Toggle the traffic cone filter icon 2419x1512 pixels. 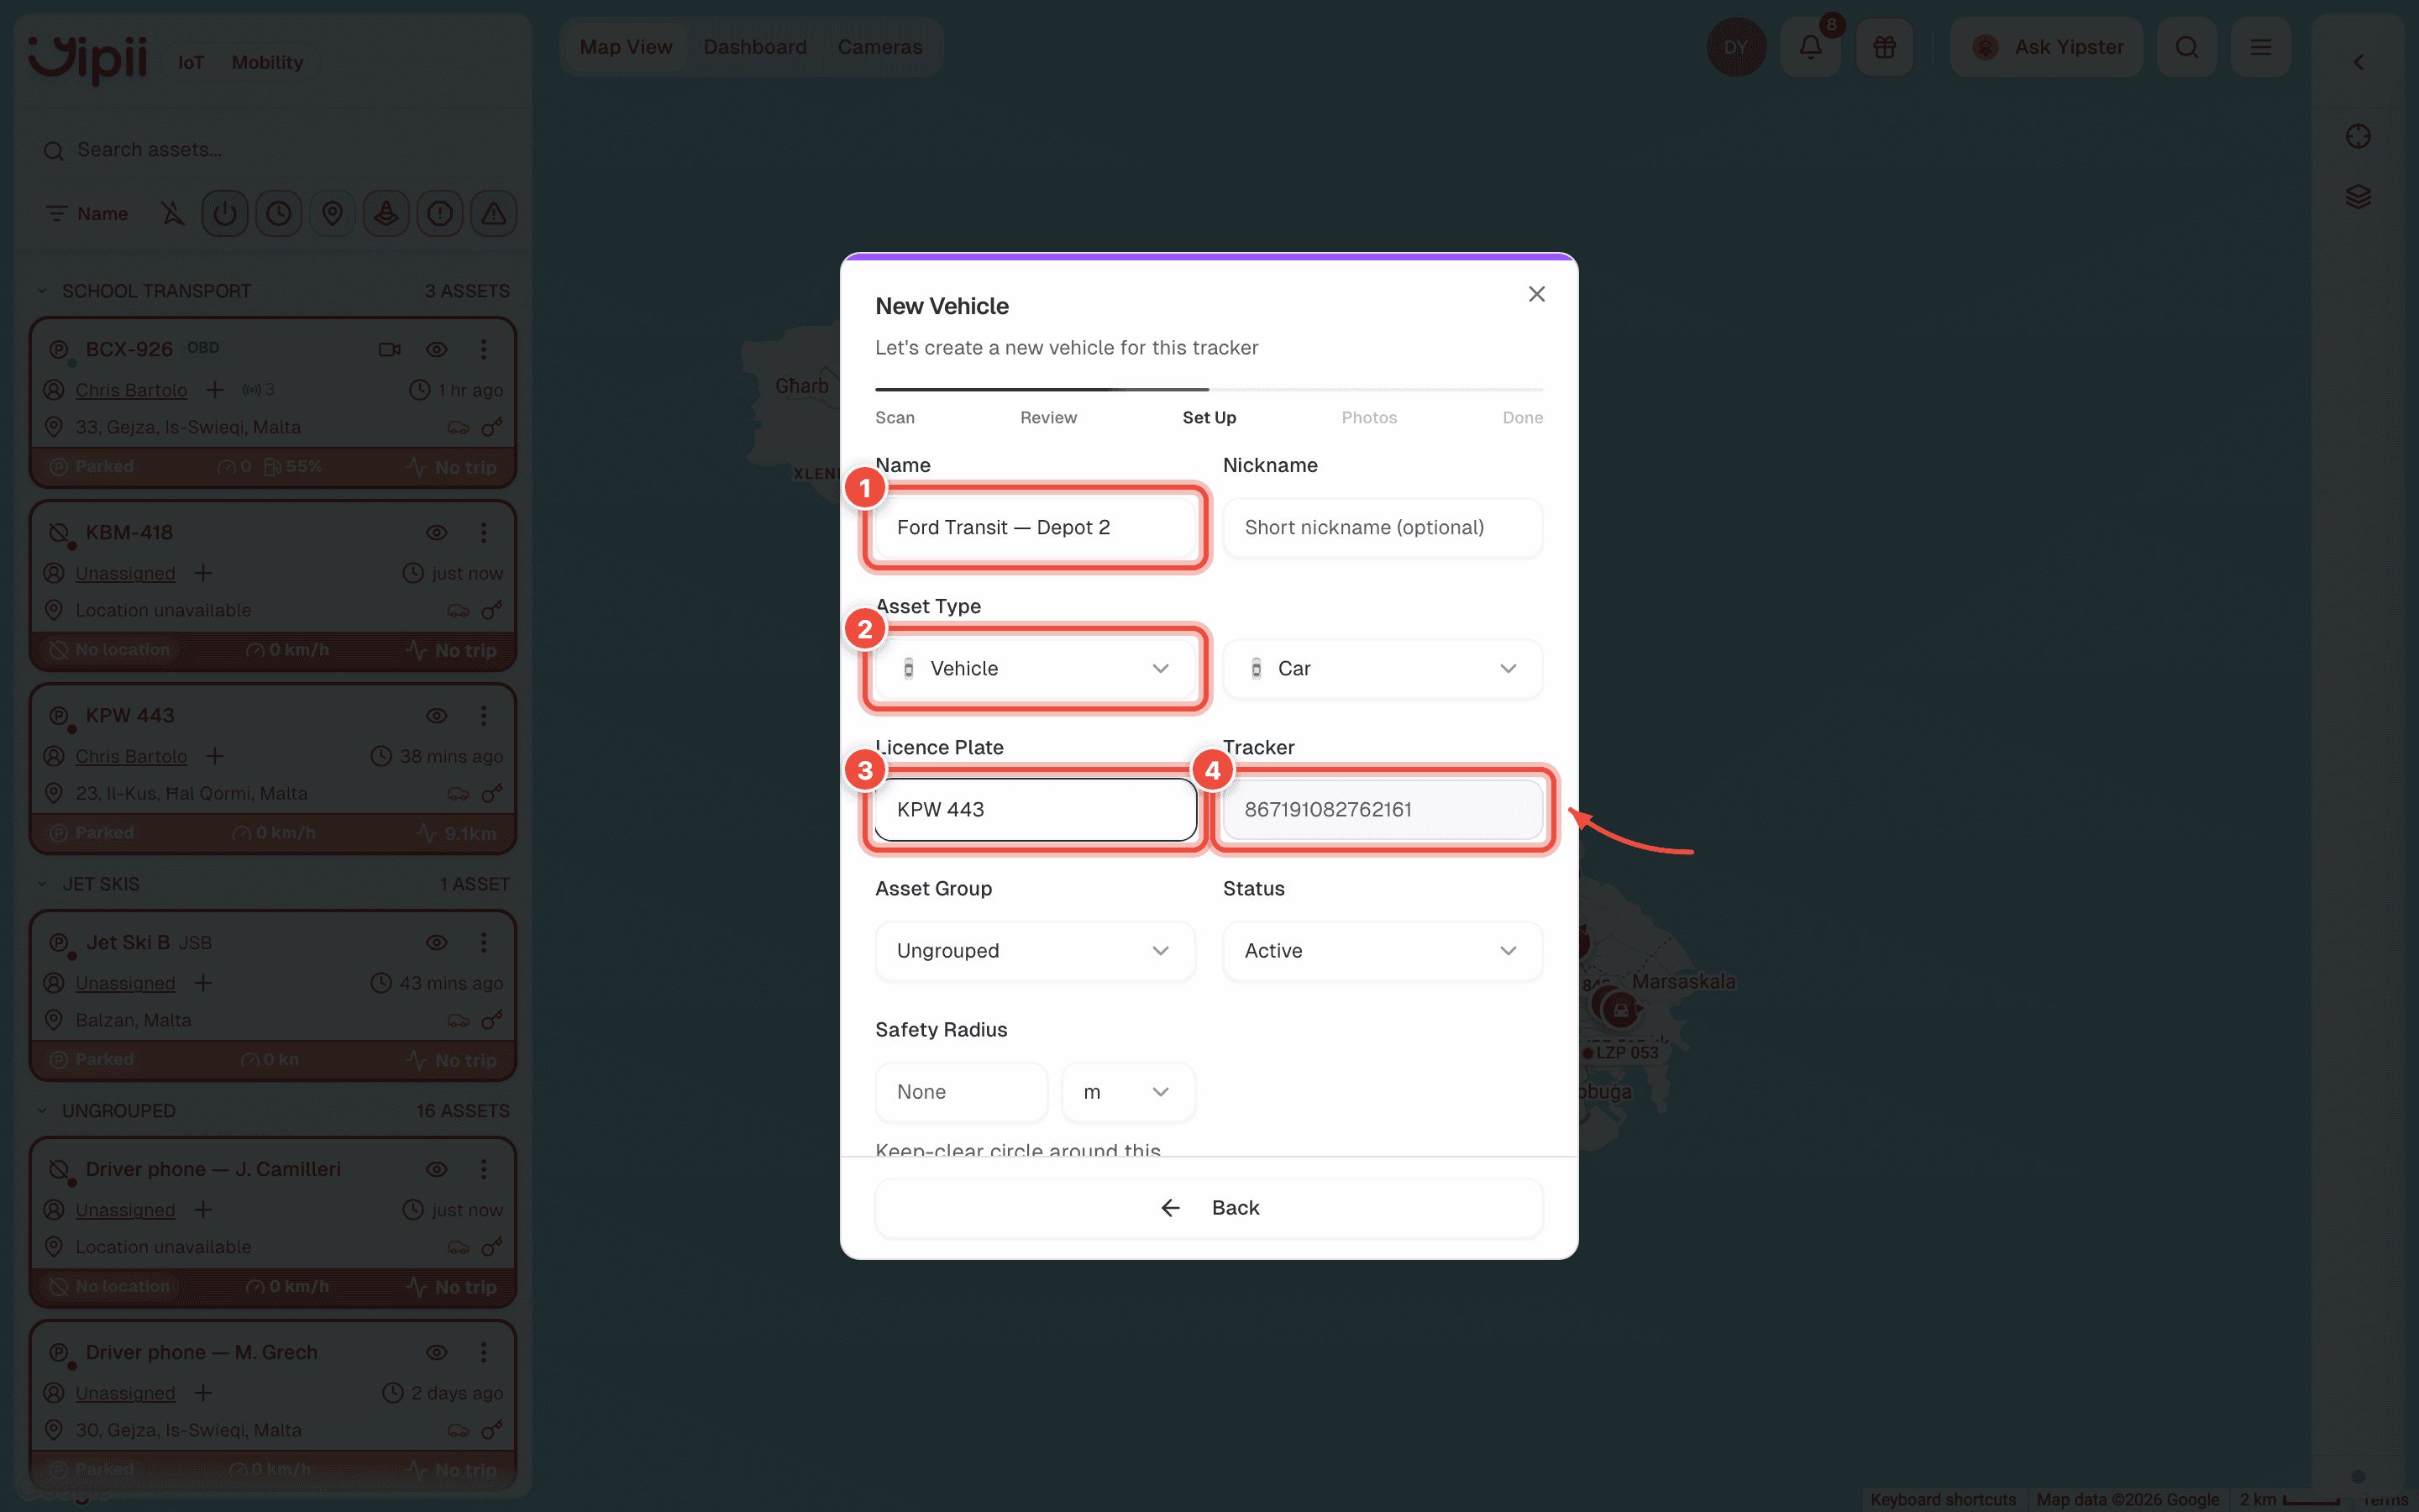tap(386, 213)
